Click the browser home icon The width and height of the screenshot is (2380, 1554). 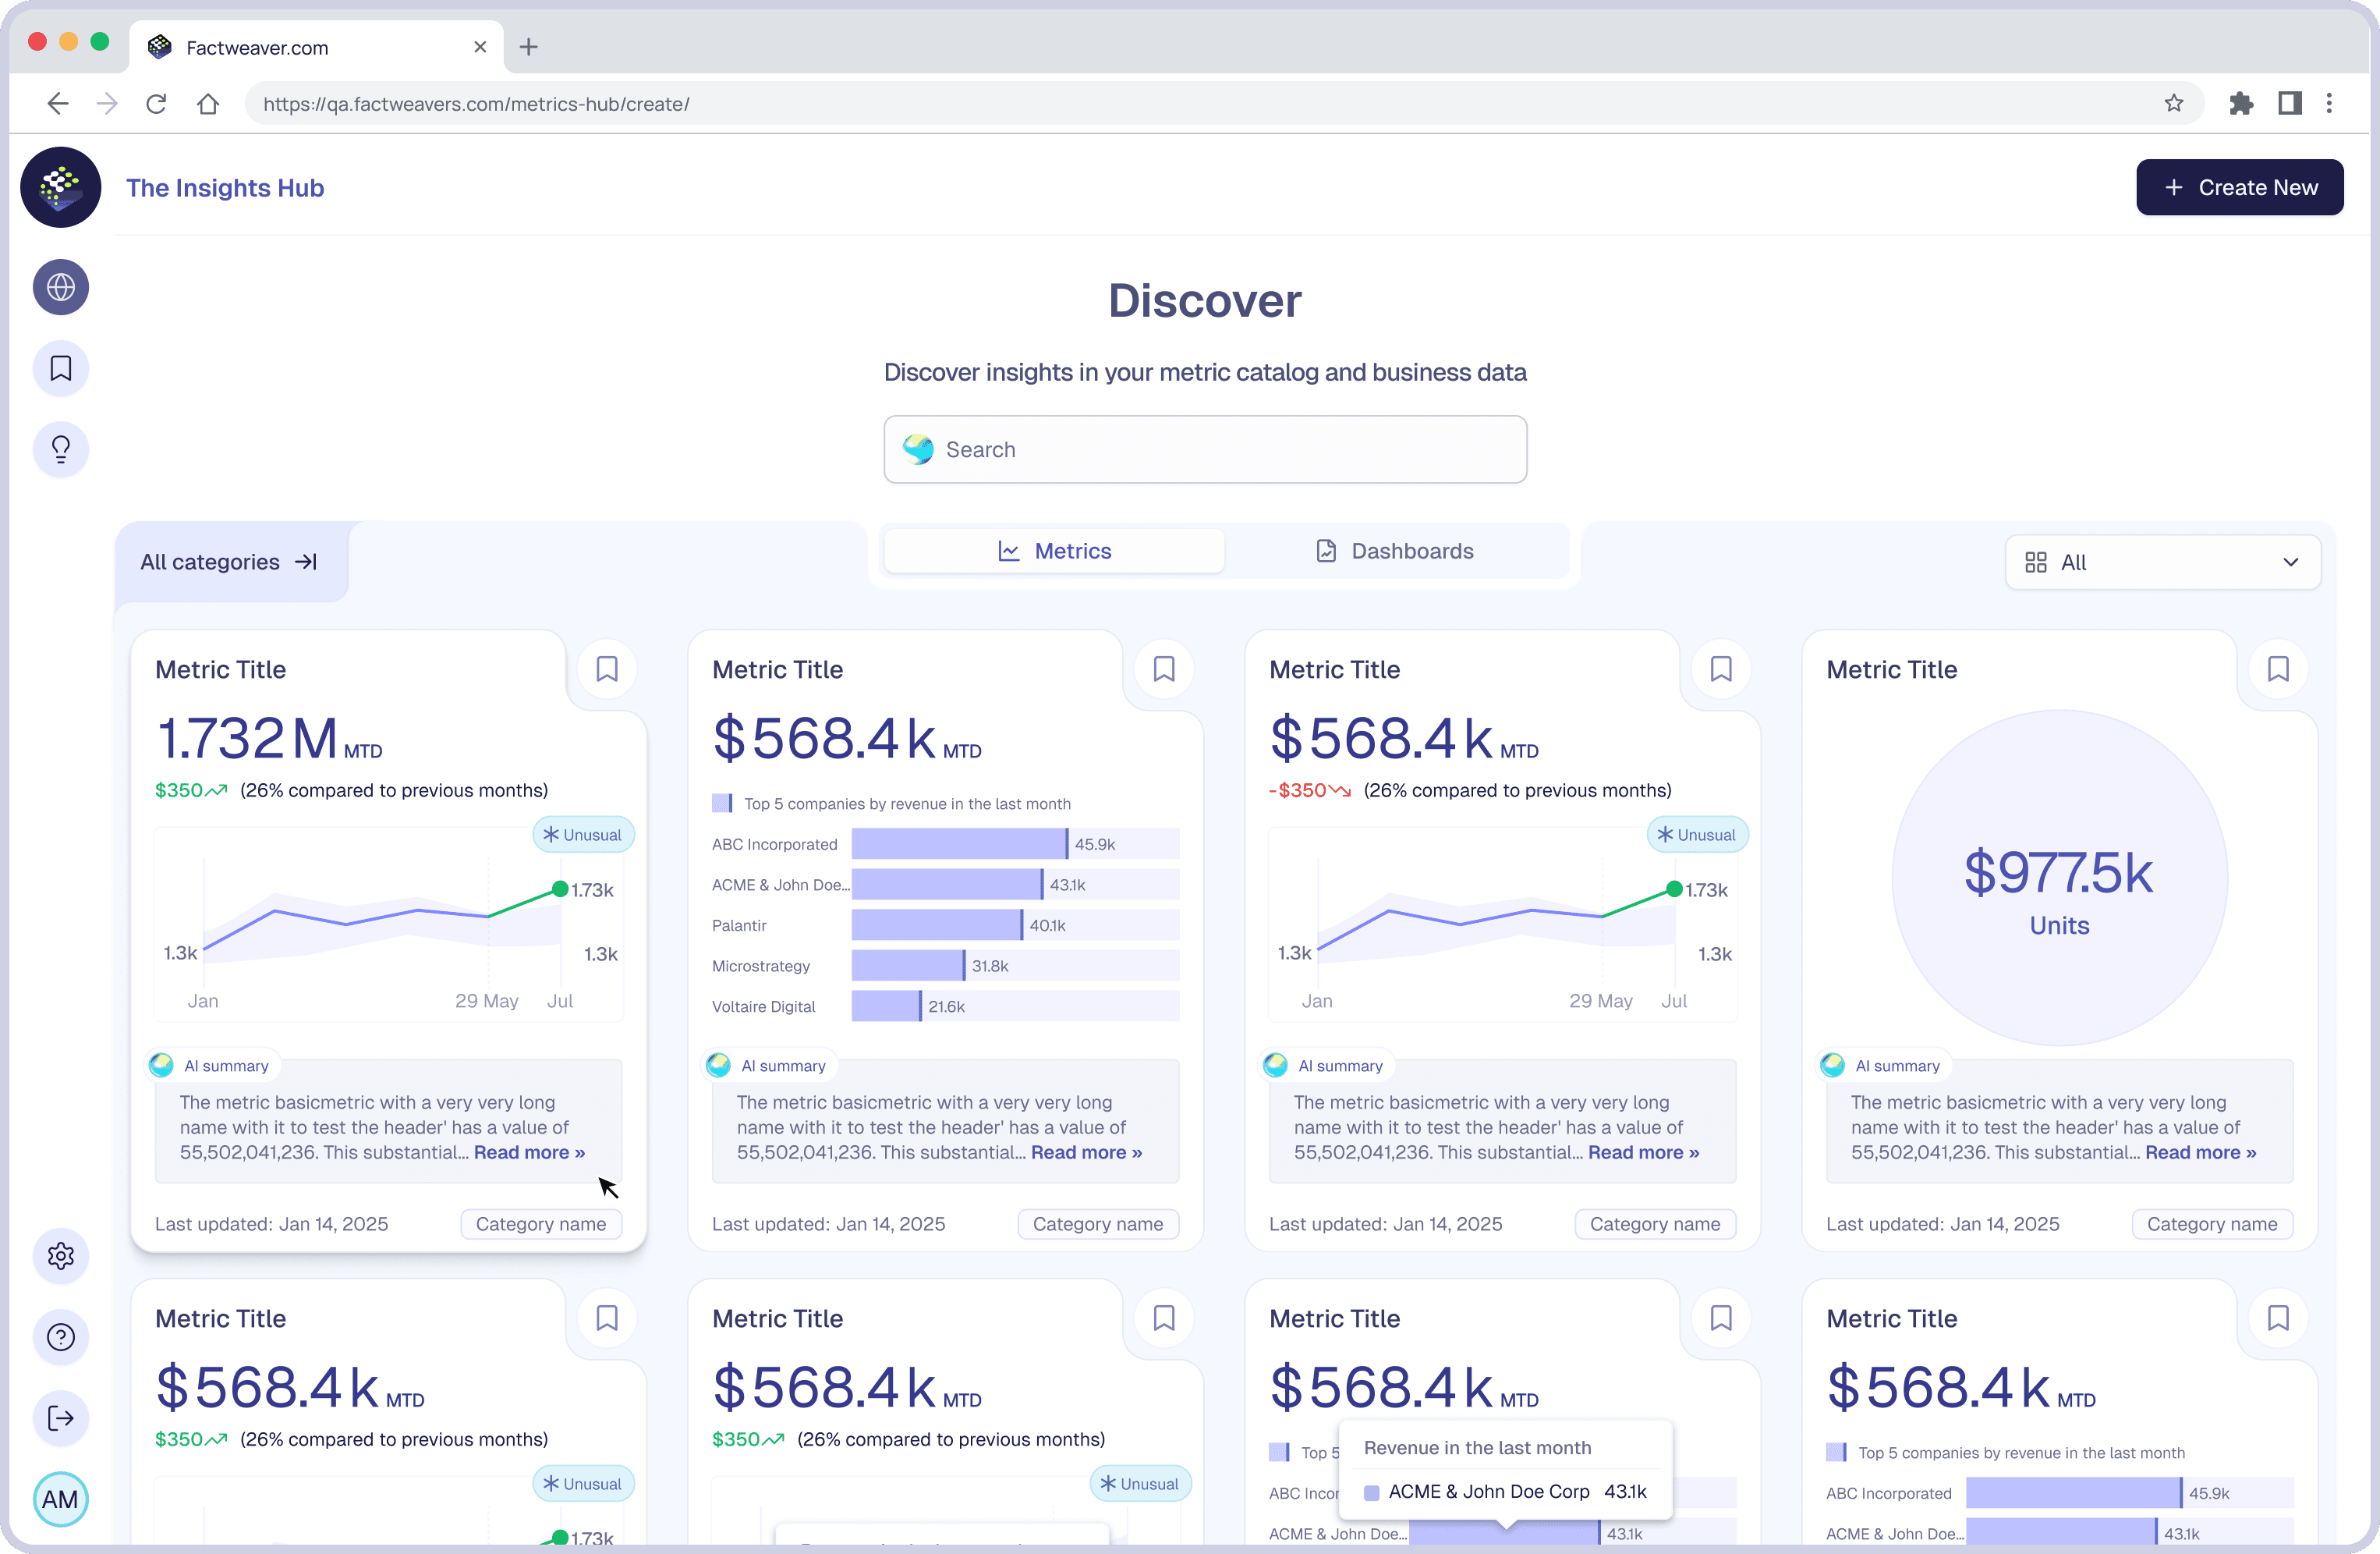click(208, 103)
